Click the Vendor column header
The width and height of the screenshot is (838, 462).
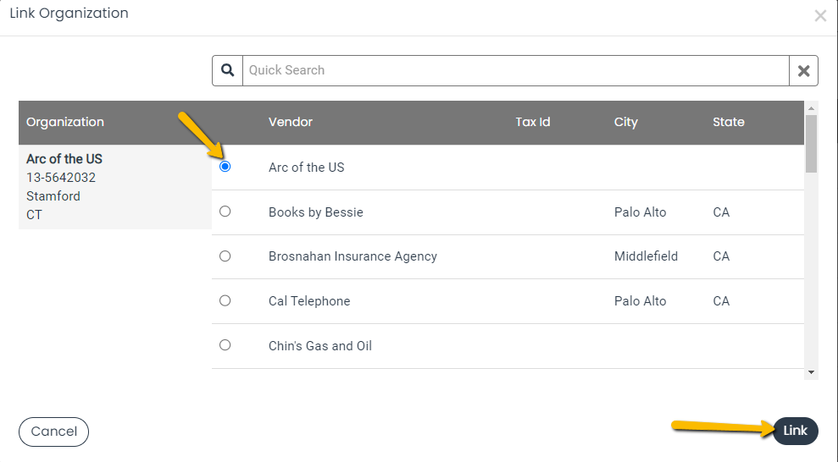click(290, 122)
